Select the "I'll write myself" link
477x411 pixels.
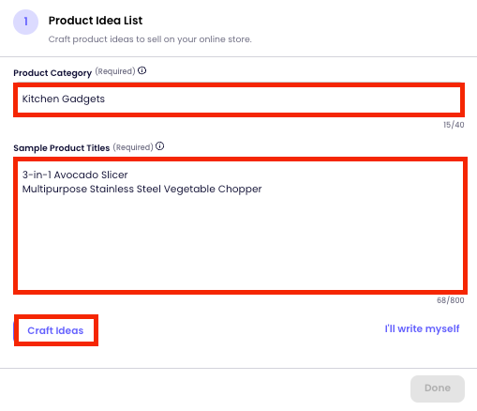tap(422, 328)
